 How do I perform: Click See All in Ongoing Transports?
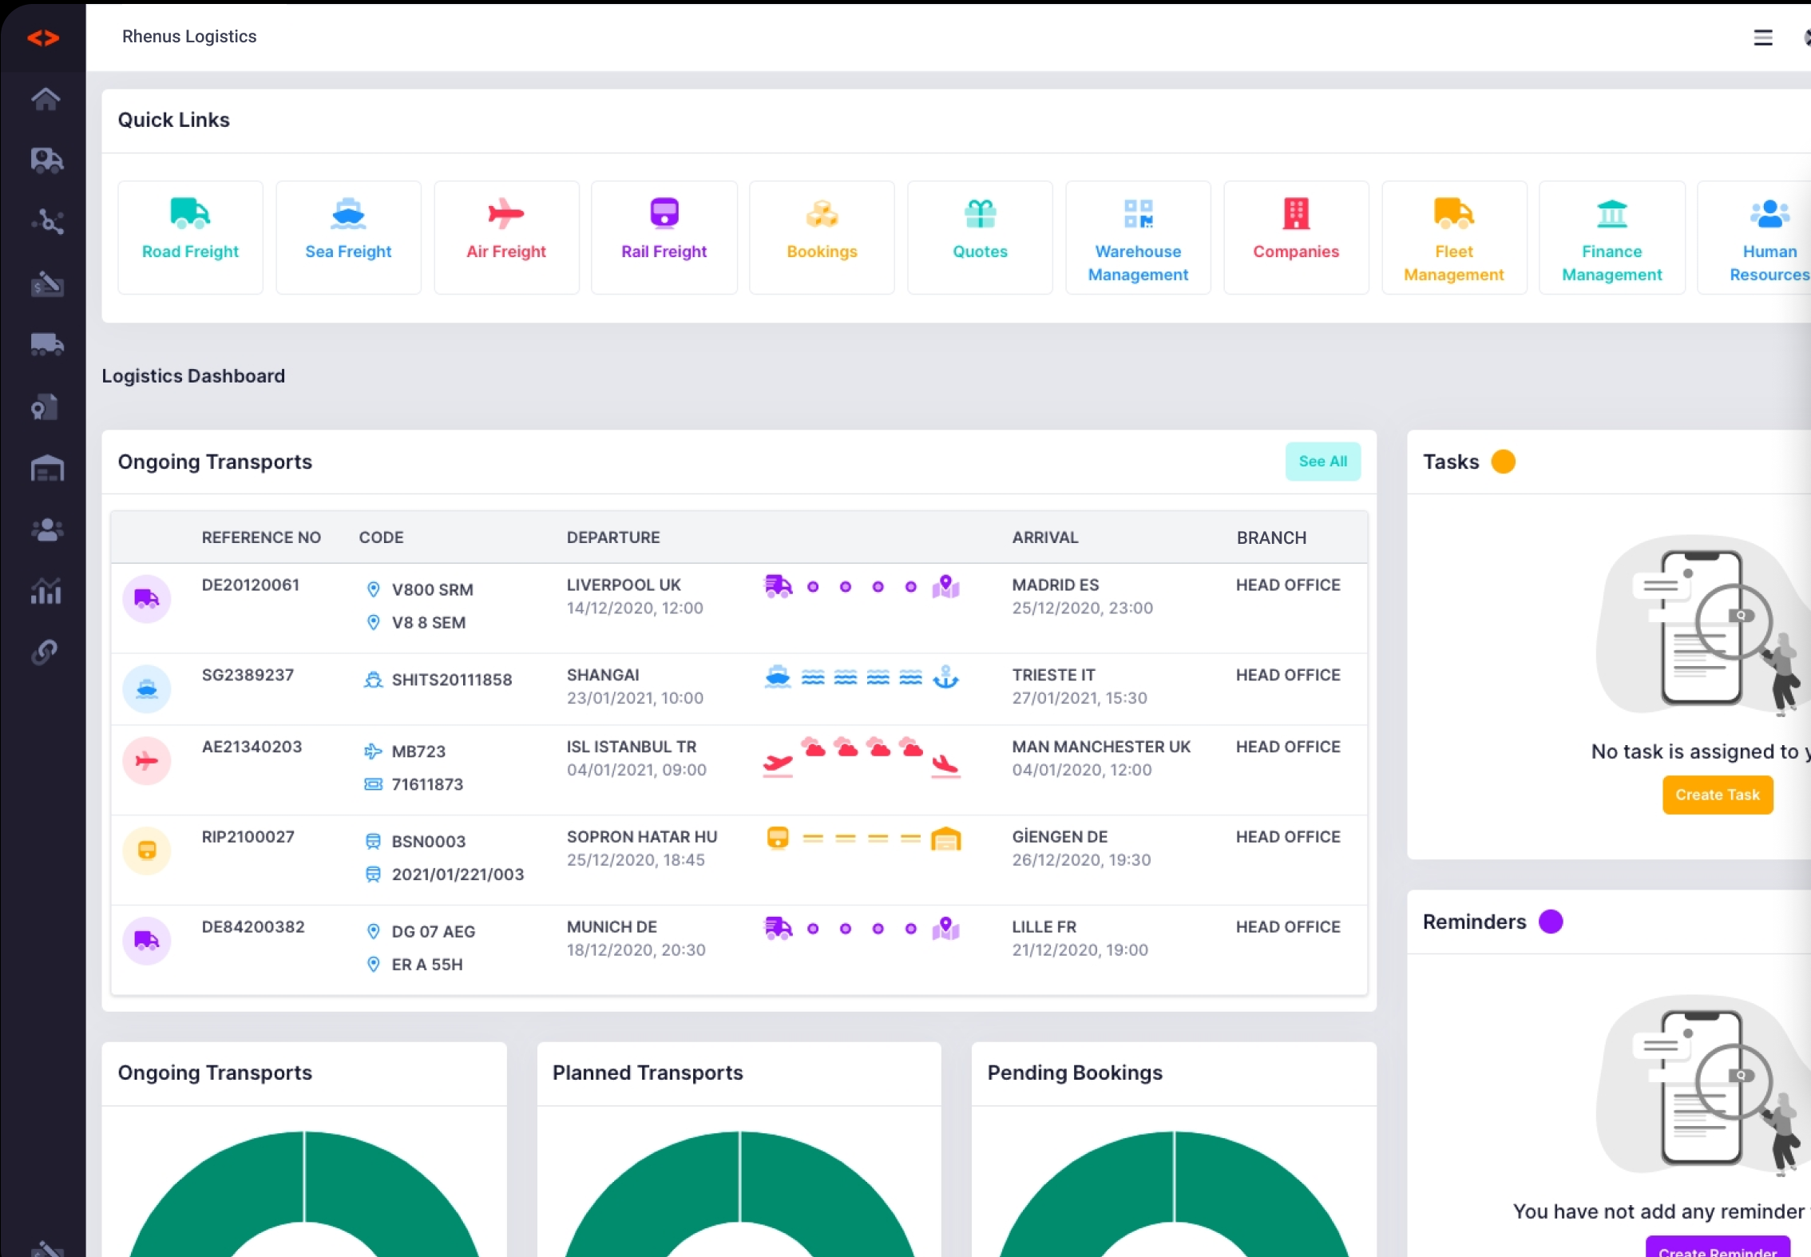pyautogui.click(x=1322, y=462)
